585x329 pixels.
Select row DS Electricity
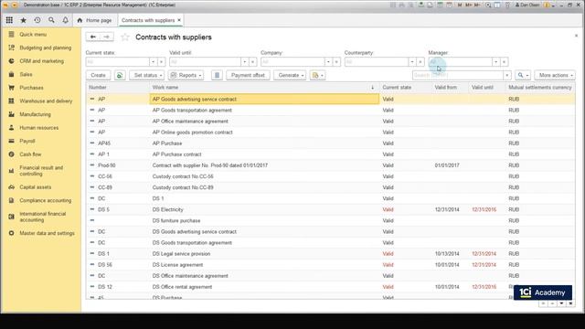pyautogui.click(x=330, y=209)
